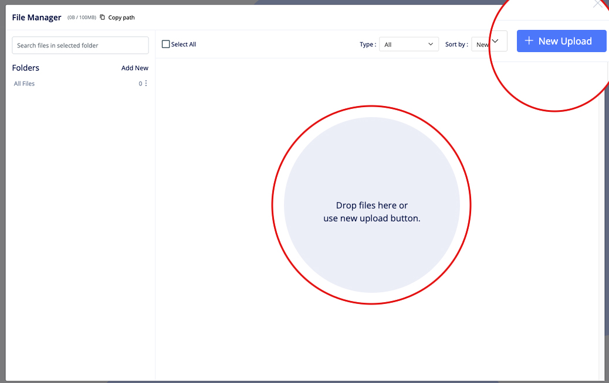Screen dimensions: 609x383
Task: Click the plus icon on New Upload
Action: point(529,41)
